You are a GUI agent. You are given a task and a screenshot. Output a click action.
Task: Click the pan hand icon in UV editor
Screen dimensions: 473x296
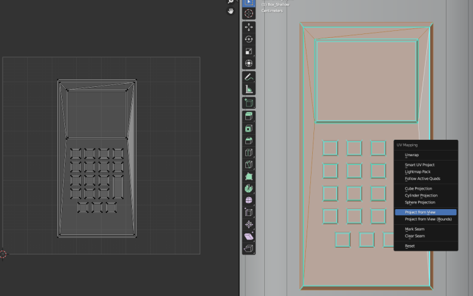tap(231, 11)
